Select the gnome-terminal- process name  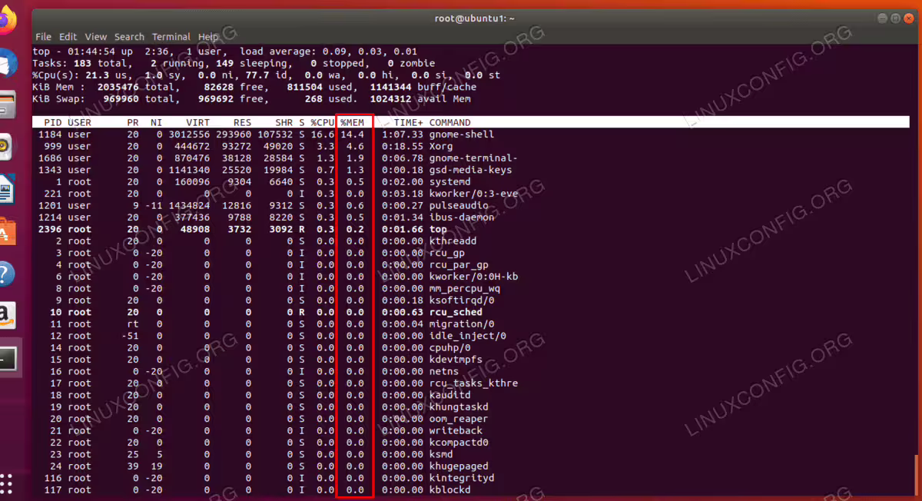click(x=473, y=158)
